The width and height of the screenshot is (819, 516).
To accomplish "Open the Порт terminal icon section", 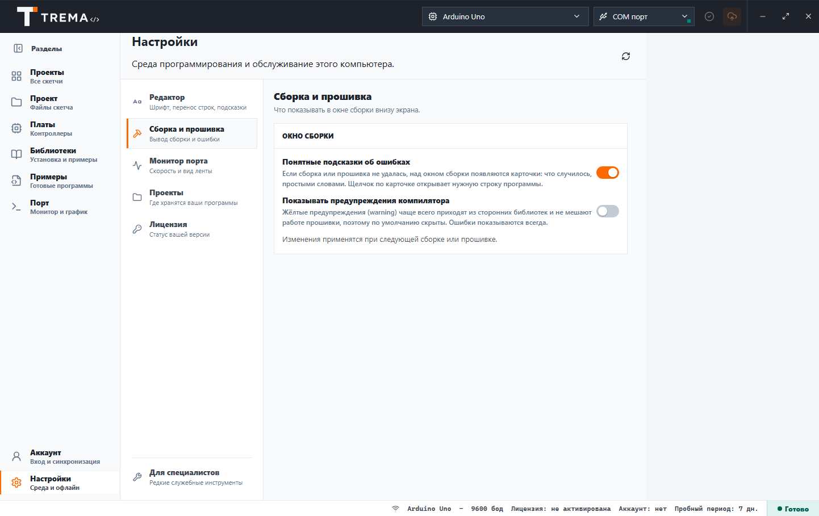I will point(16,207).
